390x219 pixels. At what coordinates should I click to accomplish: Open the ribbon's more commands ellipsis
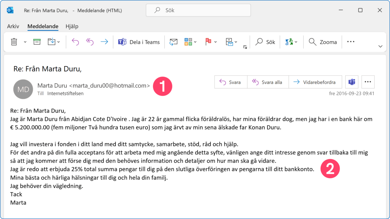click(x=351, y=42)
